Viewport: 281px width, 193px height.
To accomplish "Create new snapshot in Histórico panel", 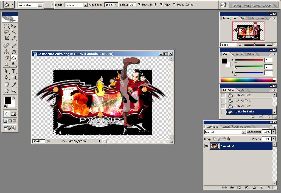I will tap(261, 117).
